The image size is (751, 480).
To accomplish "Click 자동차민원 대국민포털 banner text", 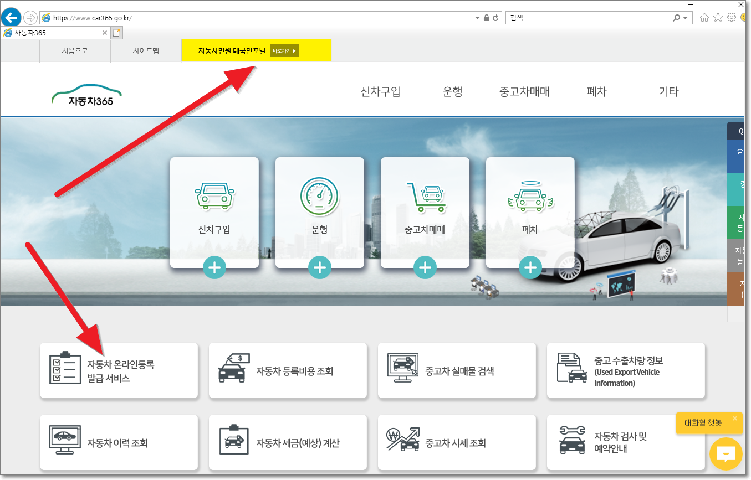I will [232, 51].
